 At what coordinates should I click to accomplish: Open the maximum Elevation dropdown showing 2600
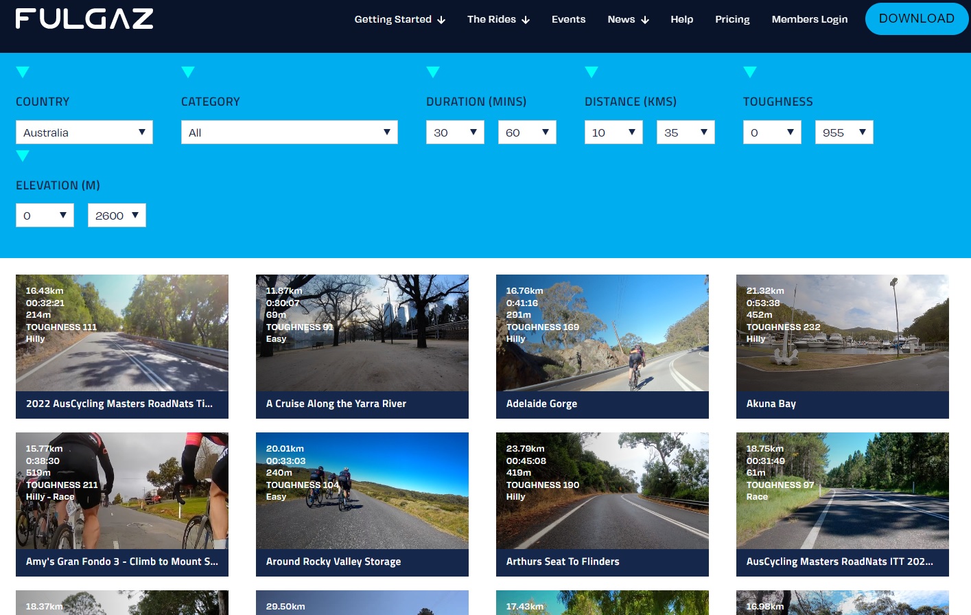[116, 215]
